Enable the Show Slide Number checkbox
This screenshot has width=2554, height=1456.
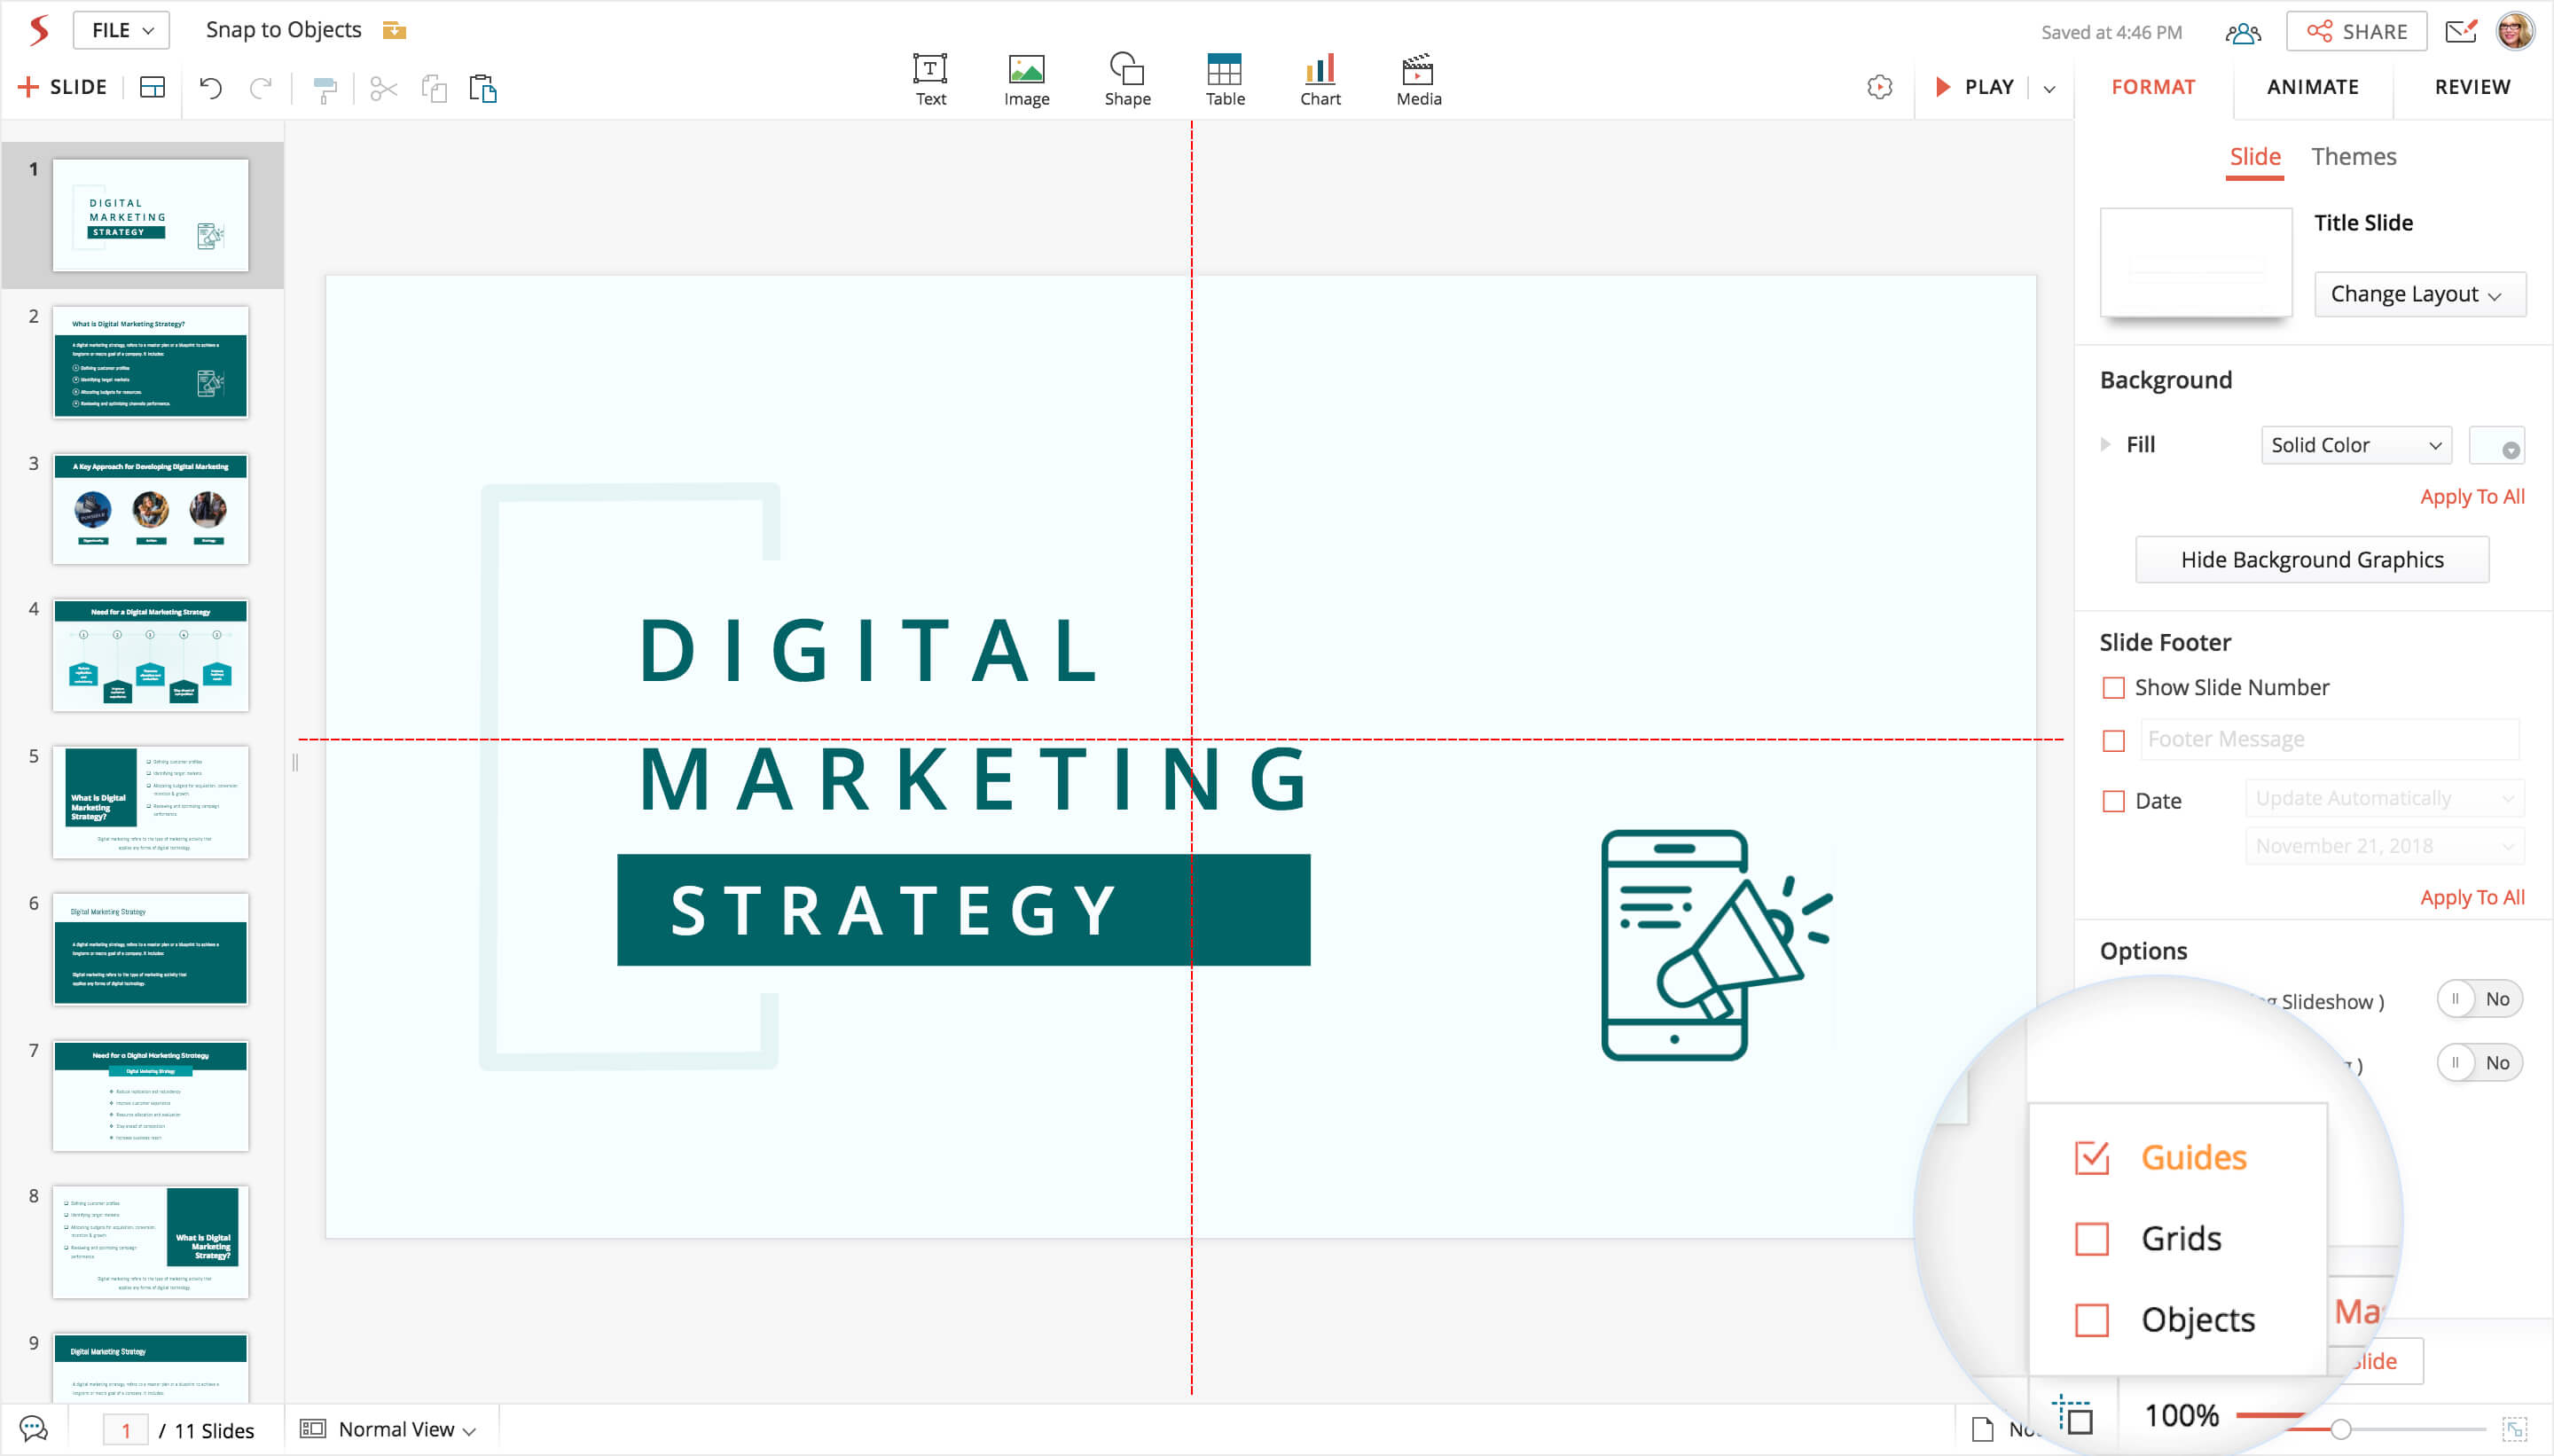[x=2113, y=688]
